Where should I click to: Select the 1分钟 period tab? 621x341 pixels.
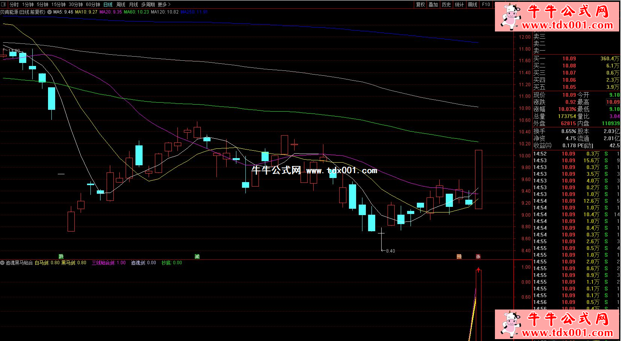(x=28, y=4)
